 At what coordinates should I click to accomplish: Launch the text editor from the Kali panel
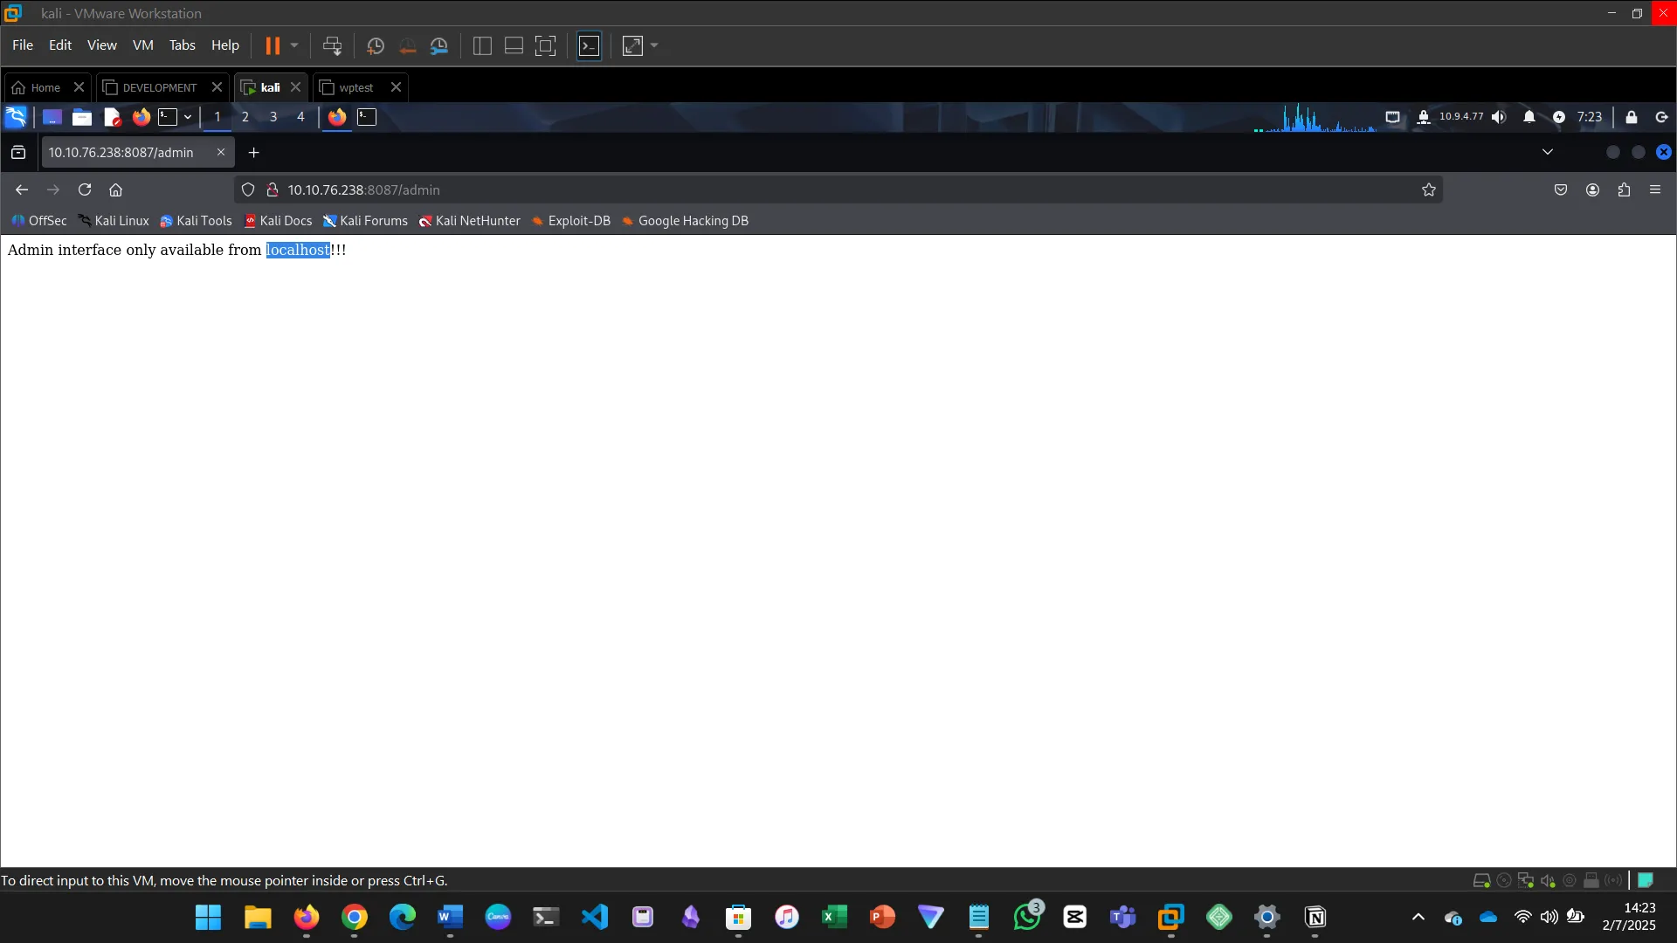point(112,117)
